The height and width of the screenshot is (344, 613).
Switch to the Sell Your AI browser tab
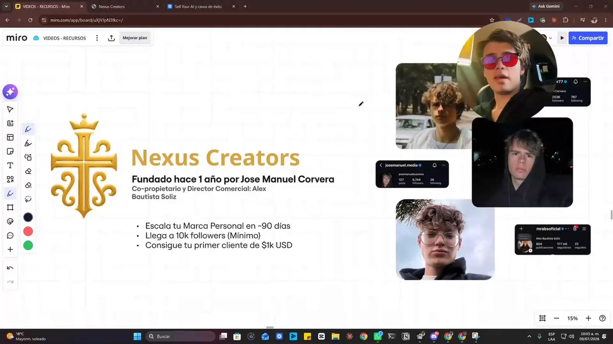coord(201,6)
